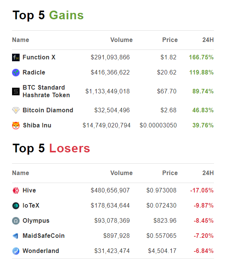The image size is (226, 259).
Task: Open the Hive coin link
Action: coord(29,191)
